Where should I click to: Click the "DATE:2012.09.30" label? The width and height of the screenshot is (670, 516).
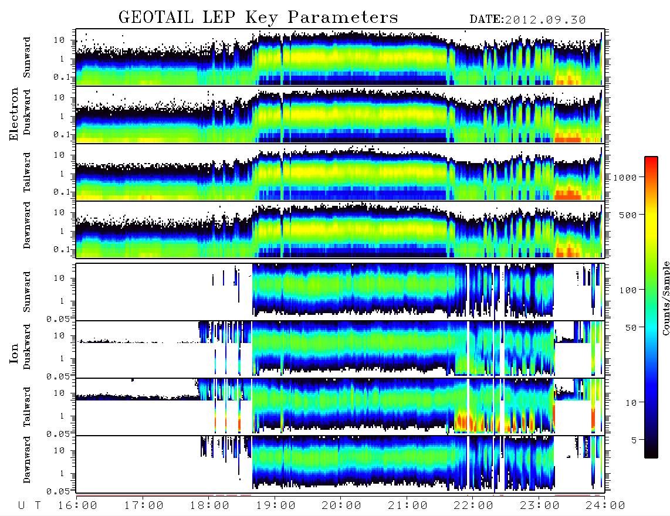(x=527, y=19)
